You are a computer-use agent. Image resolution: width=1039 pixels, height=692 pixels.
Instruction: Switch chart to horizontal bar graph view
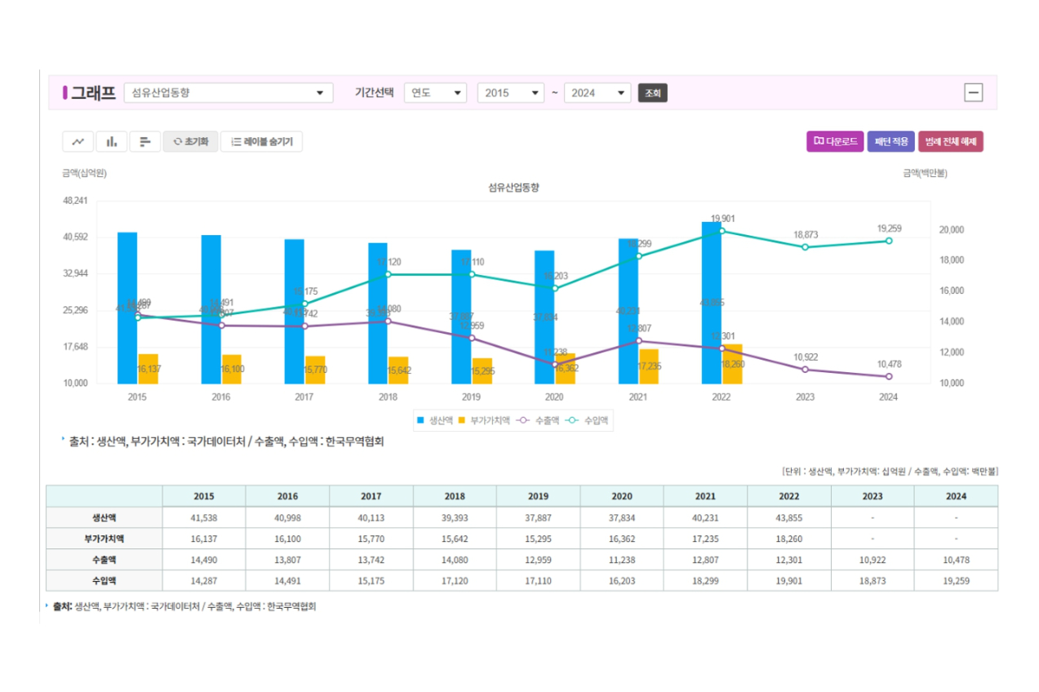pos(144,141)
